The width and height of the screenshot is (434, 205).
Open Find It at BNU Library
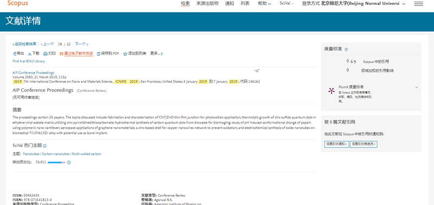29,61
